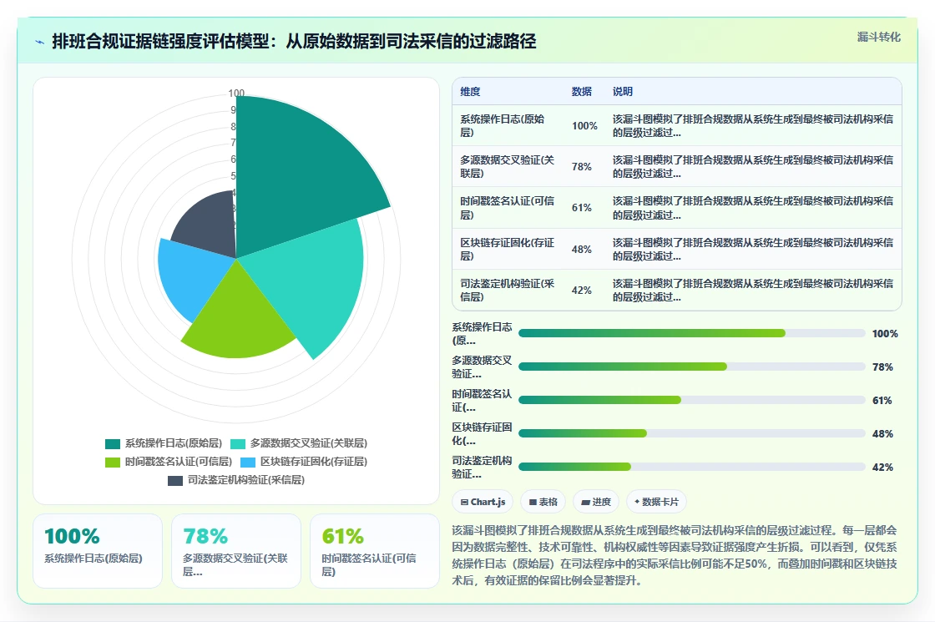This screenshot has height=622, width=935.
Task: Click the 维度 column header
Action: coord(470,91)
